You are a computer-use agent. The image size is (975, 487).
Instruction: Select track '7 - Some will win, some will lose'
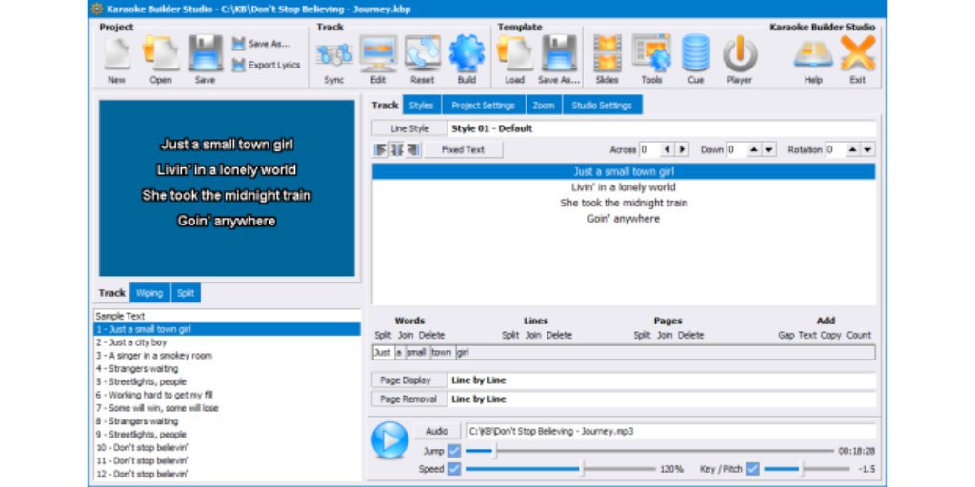coord(227,408)
